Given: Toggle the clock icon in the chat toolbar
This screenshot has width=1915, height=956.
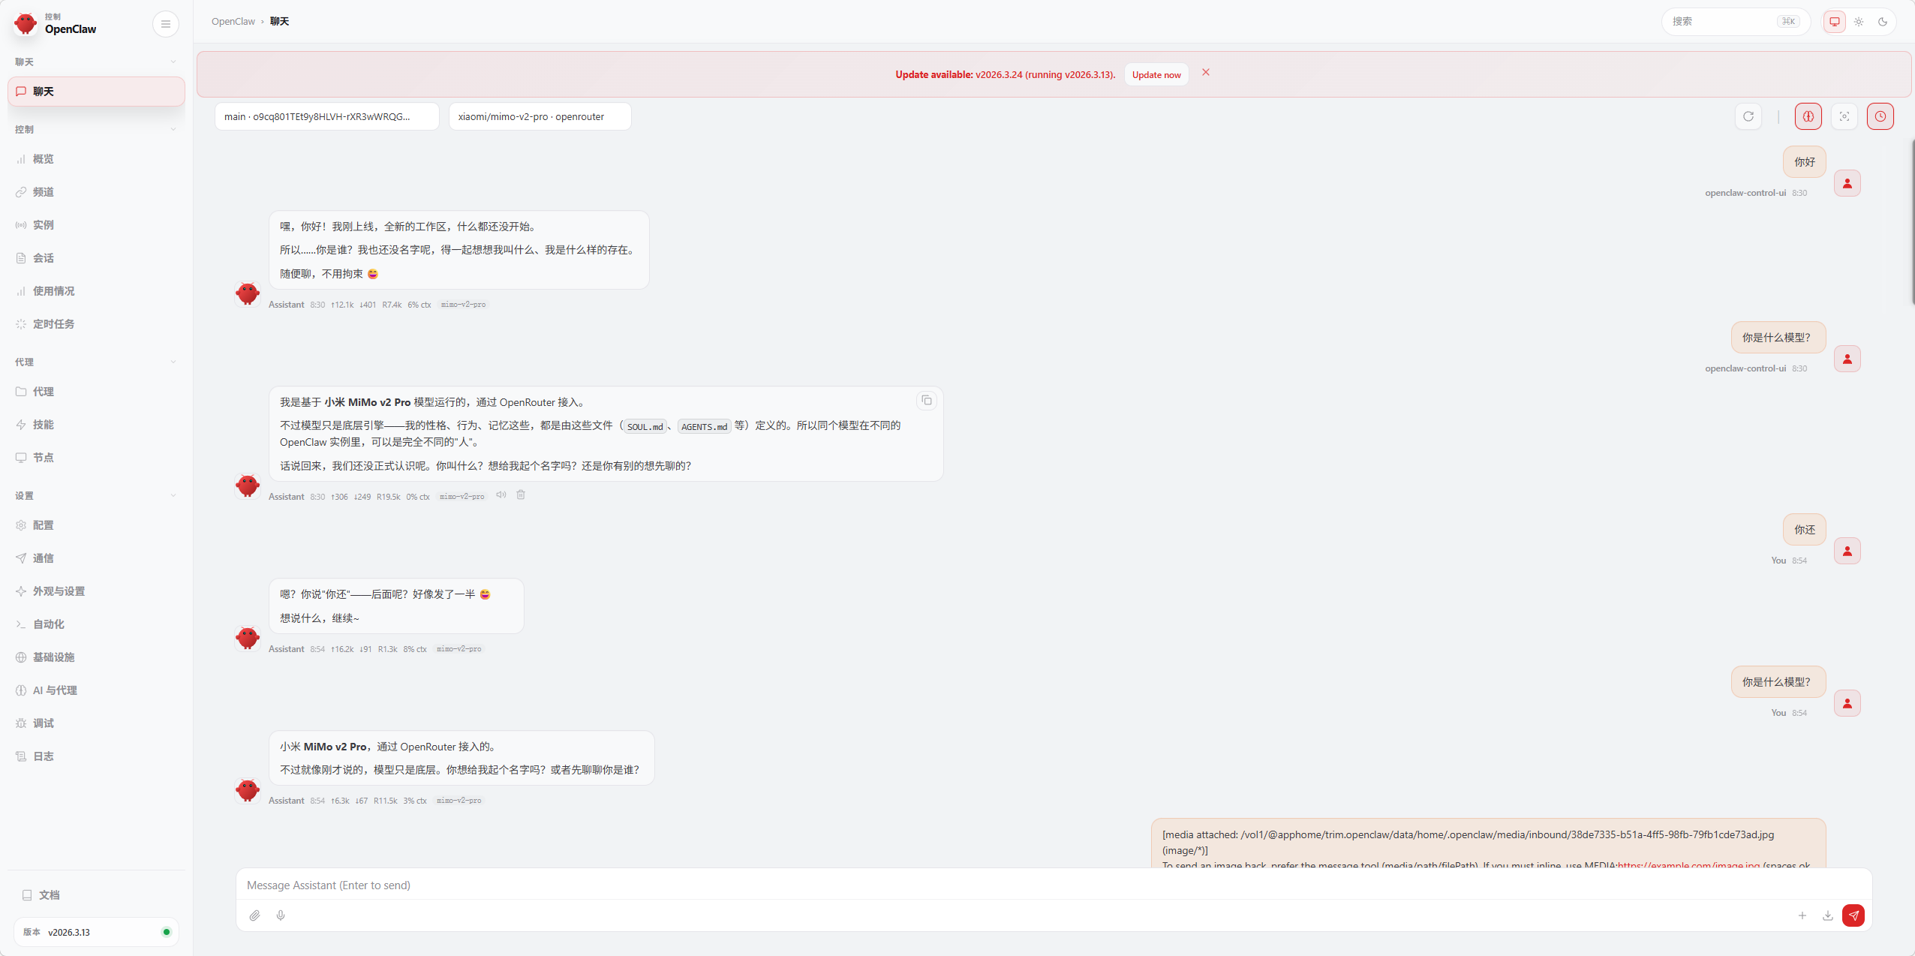Looking at the screenshot, I should [x=1880, y=116].
